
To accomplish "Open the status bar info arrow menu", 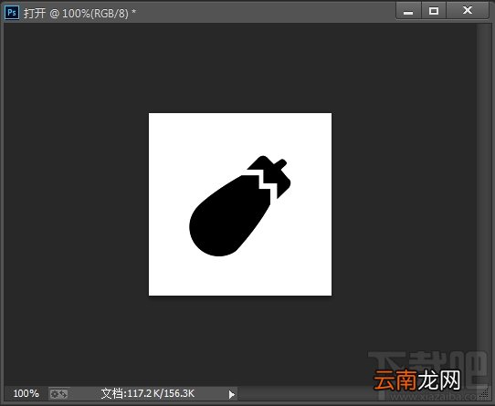I will click(x=232, y=394).
